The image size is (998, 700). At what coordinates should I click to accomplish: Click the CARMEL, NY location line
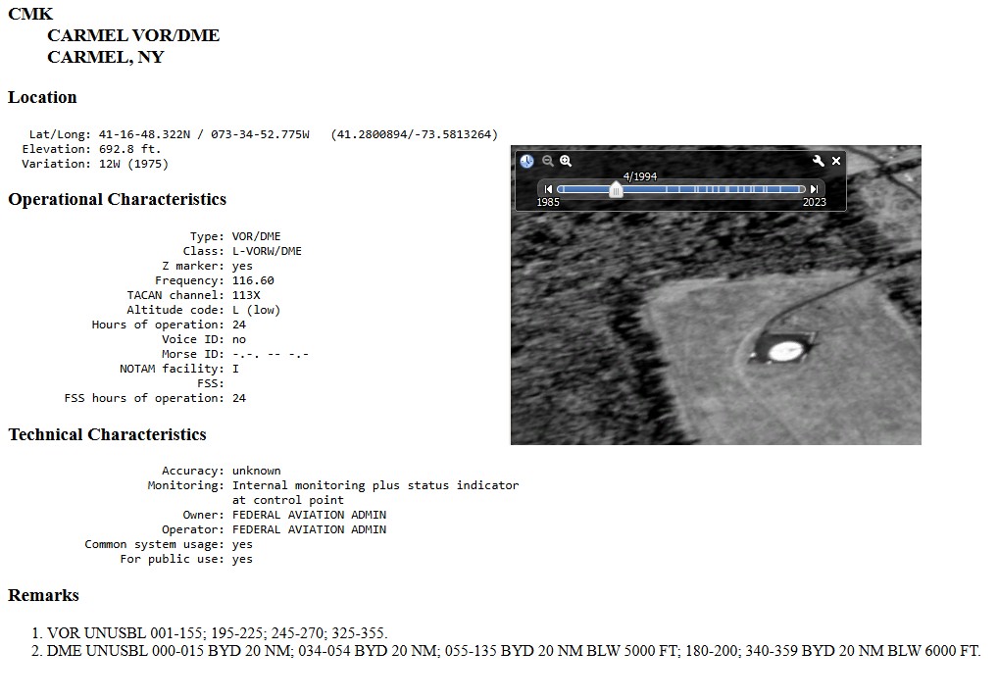[x=106, y=57]
